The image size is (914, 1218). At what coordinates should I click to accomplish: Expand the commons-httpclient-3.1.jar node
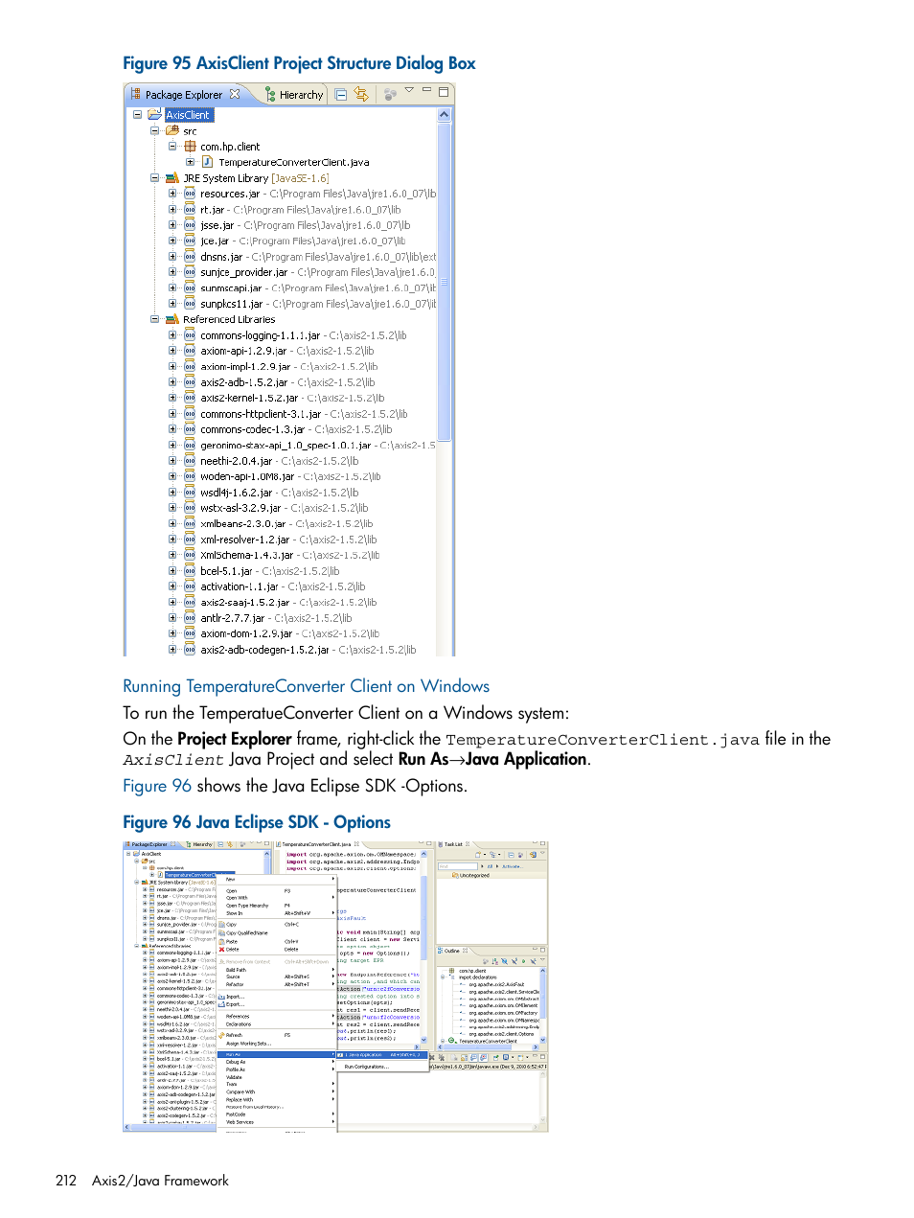(172, 414)
